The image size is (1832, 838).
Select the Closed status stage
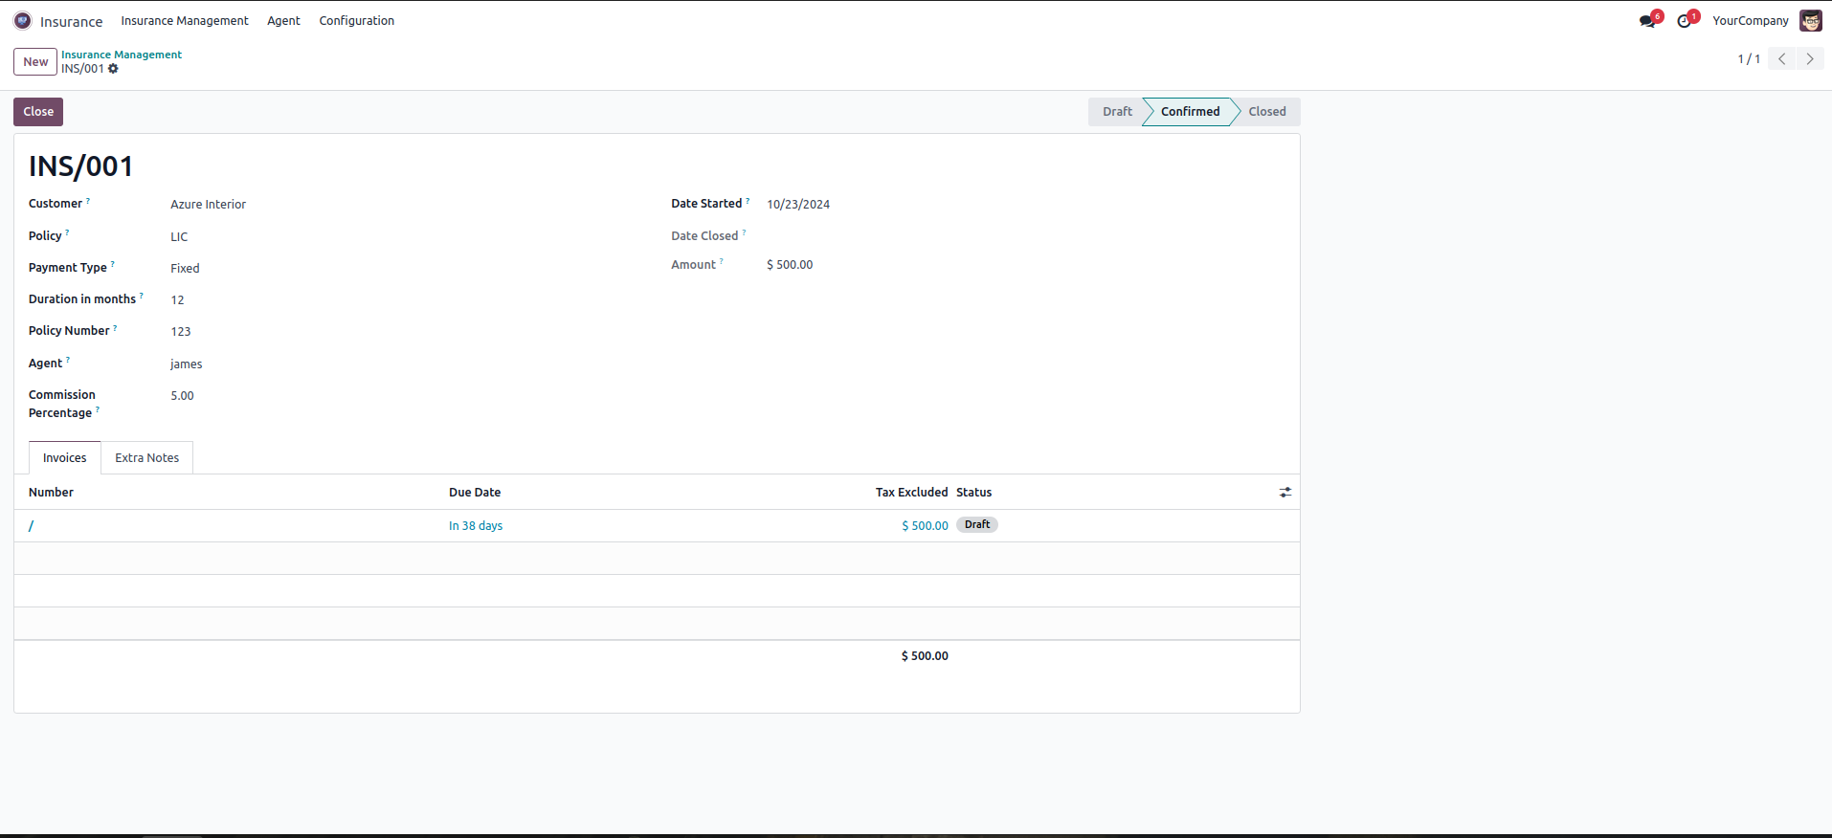[1266, 112]
